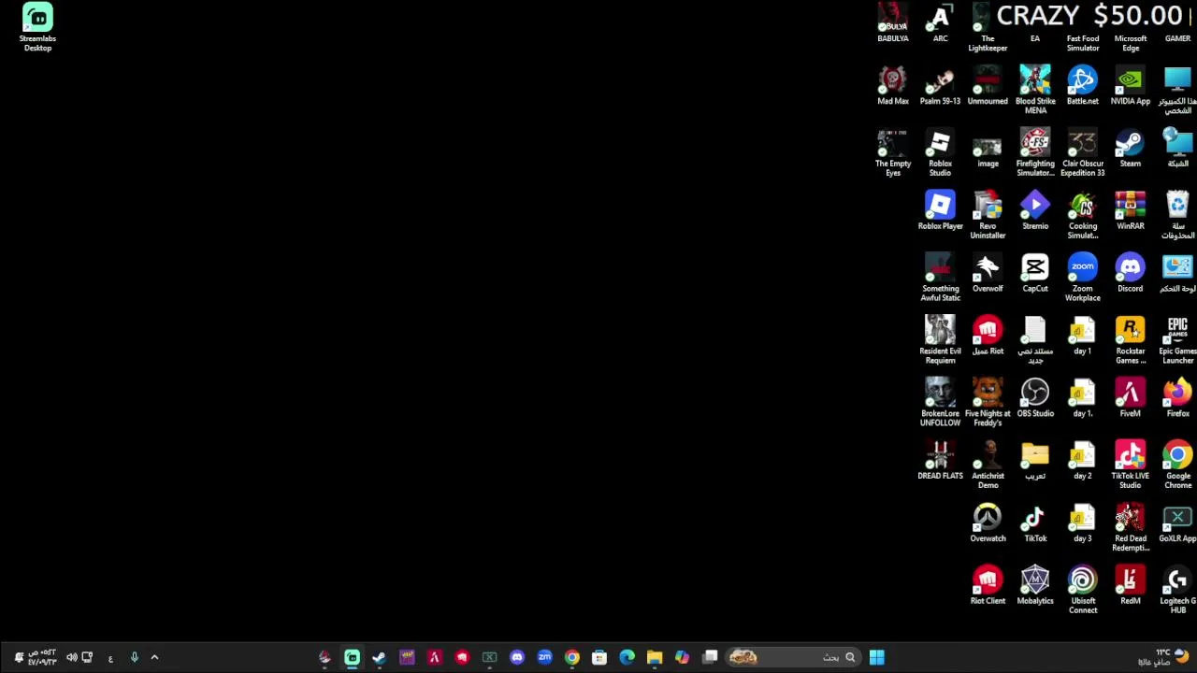Open the Psalm 59-13 shortcut
The width and height of the screenshot is (1197, 673).
pyautogui.click(x=940, y=85)
